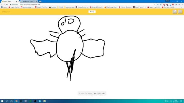The width and height of the screenshot is (184, 103).
Task: Open Windows taskbar search
Action: coord(7,101)
